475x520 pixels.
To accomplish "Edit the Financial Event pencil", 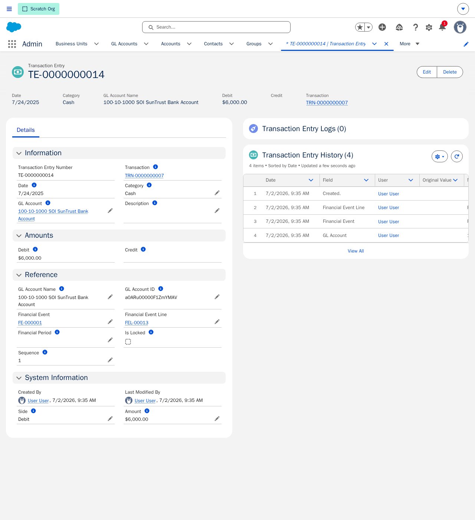I will pos(110,322).
